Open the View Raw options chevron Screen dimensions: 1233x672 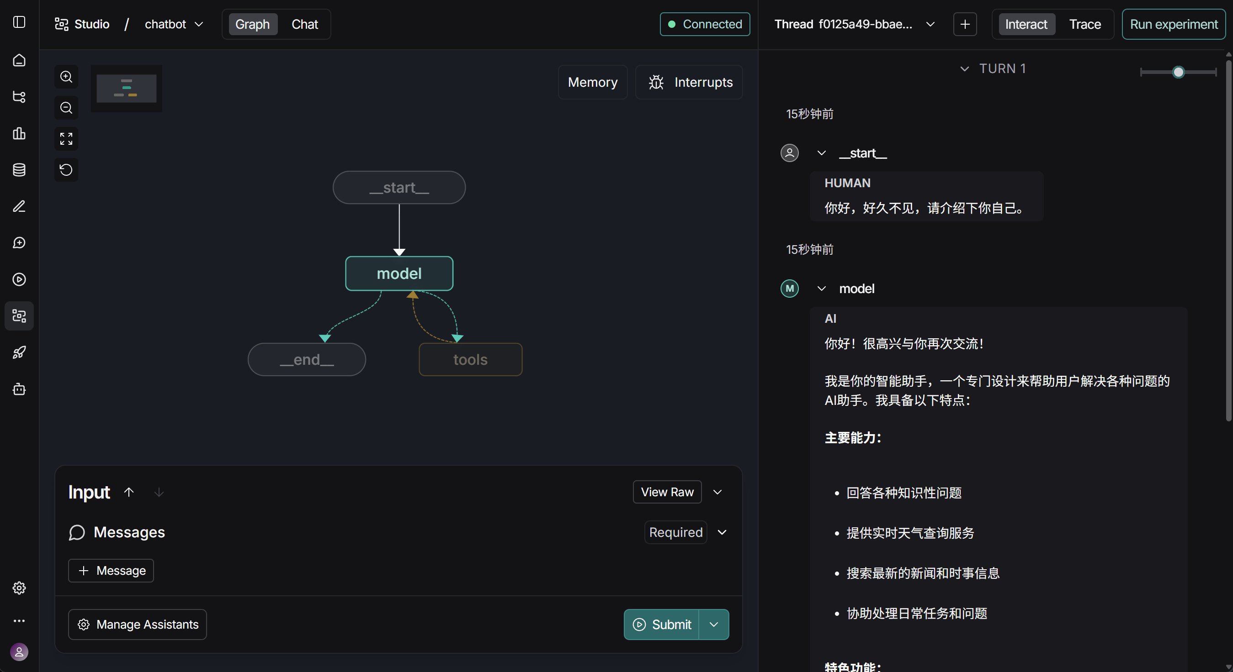point(717,492)
